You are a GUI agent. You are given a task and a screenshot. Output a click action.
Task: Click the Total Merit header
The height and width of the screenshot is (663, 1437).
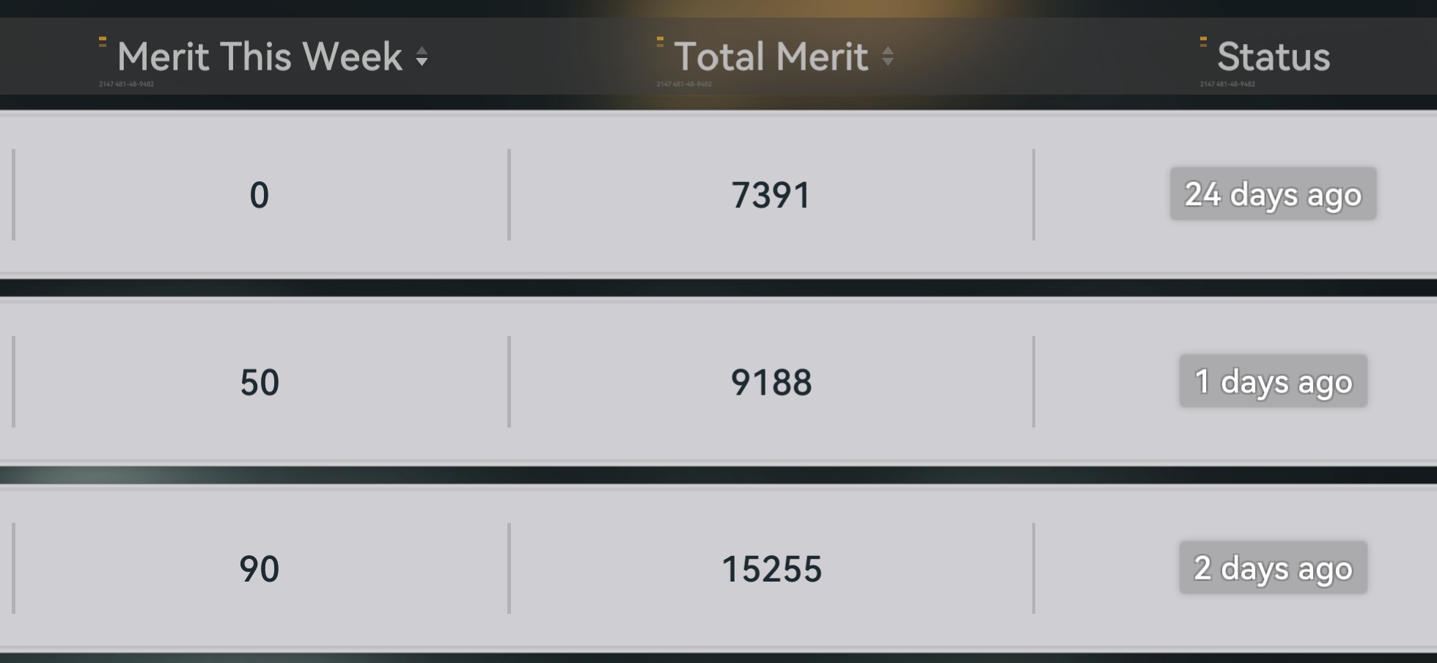coord(771,56)
